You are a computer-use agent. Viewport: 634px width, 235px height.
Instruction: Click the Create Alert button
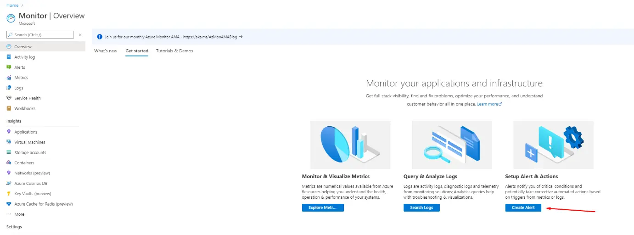coord(523,208)
